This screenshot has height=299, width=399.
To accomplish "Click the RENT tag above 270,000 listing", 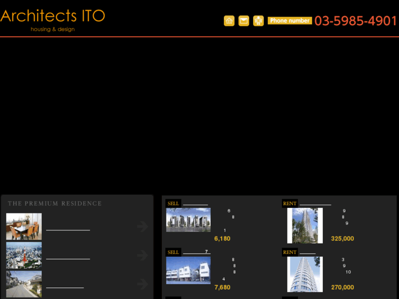I will pyautogui.click(x=290, y=252).
